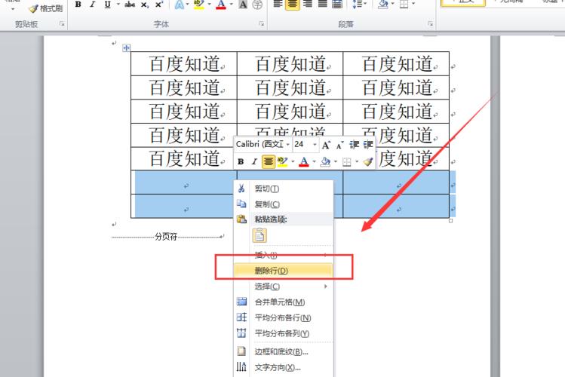Open the Calibri font name dropdown on the mini toolbar

pyautogui.click(x=288, y=145)
